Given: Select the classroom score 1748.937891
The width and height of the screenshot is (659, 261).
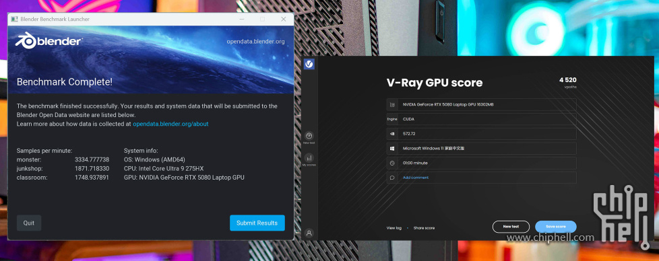Looking at the screenshot, I should (x=92, y=178).
